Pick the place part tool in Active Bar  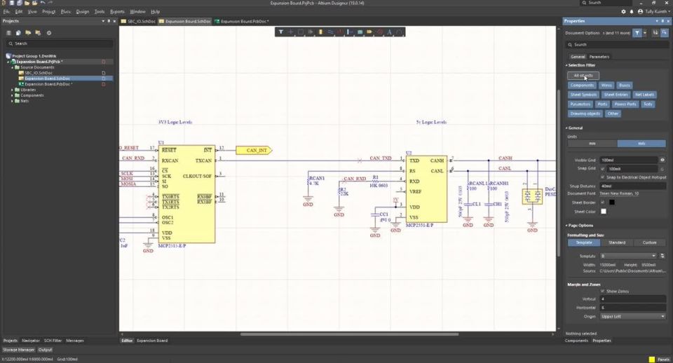pos(320,32)
